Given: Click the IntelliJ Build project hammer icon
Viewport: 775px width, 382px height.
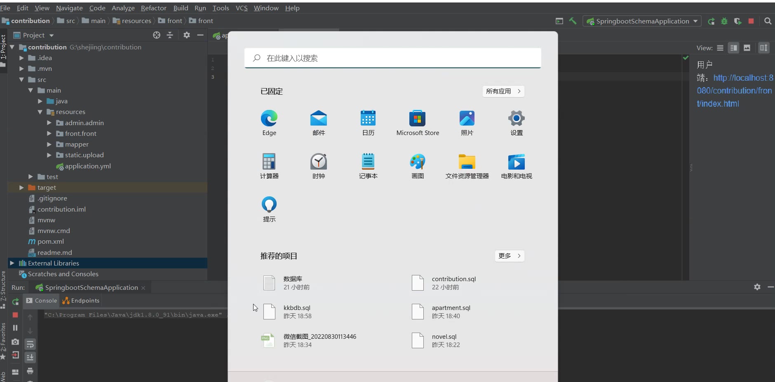Looking at the screenshot, I should (573, 21).
